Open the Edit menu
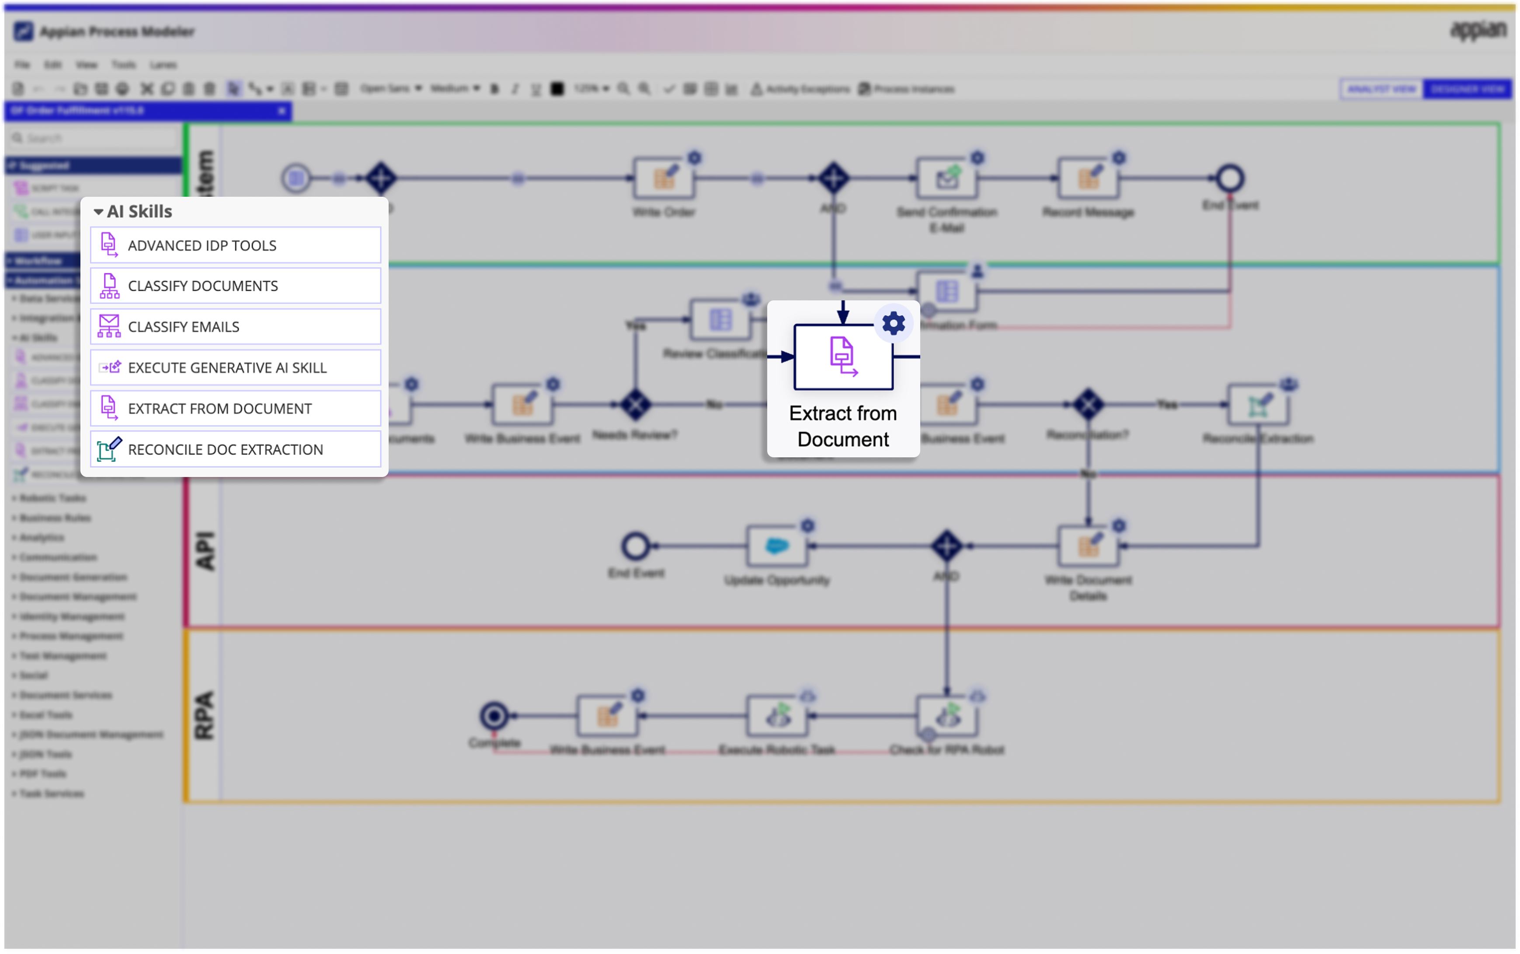This screenshot has width=1520, height=954. click(x=53, y=64)
